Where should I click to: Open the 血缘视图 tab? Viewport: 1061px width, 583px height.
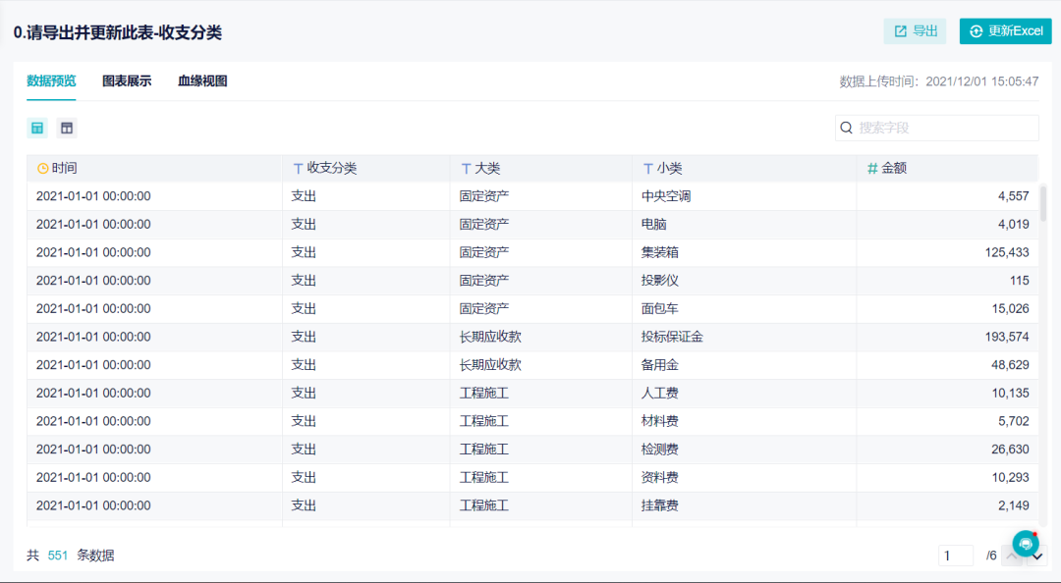(202, 81)
